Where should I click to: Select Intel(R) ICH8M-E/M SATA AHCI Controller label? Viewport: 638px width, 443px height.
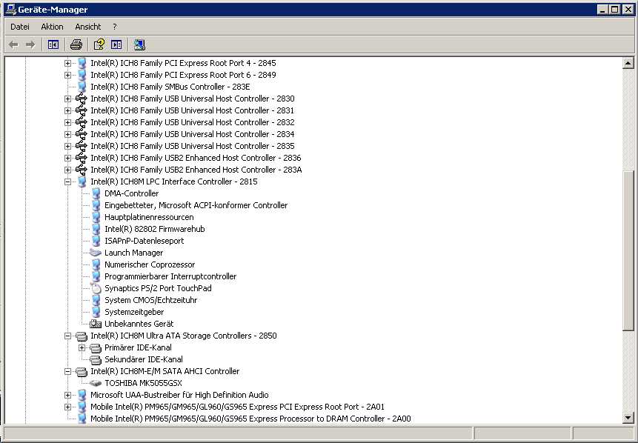tap(165, 371)
